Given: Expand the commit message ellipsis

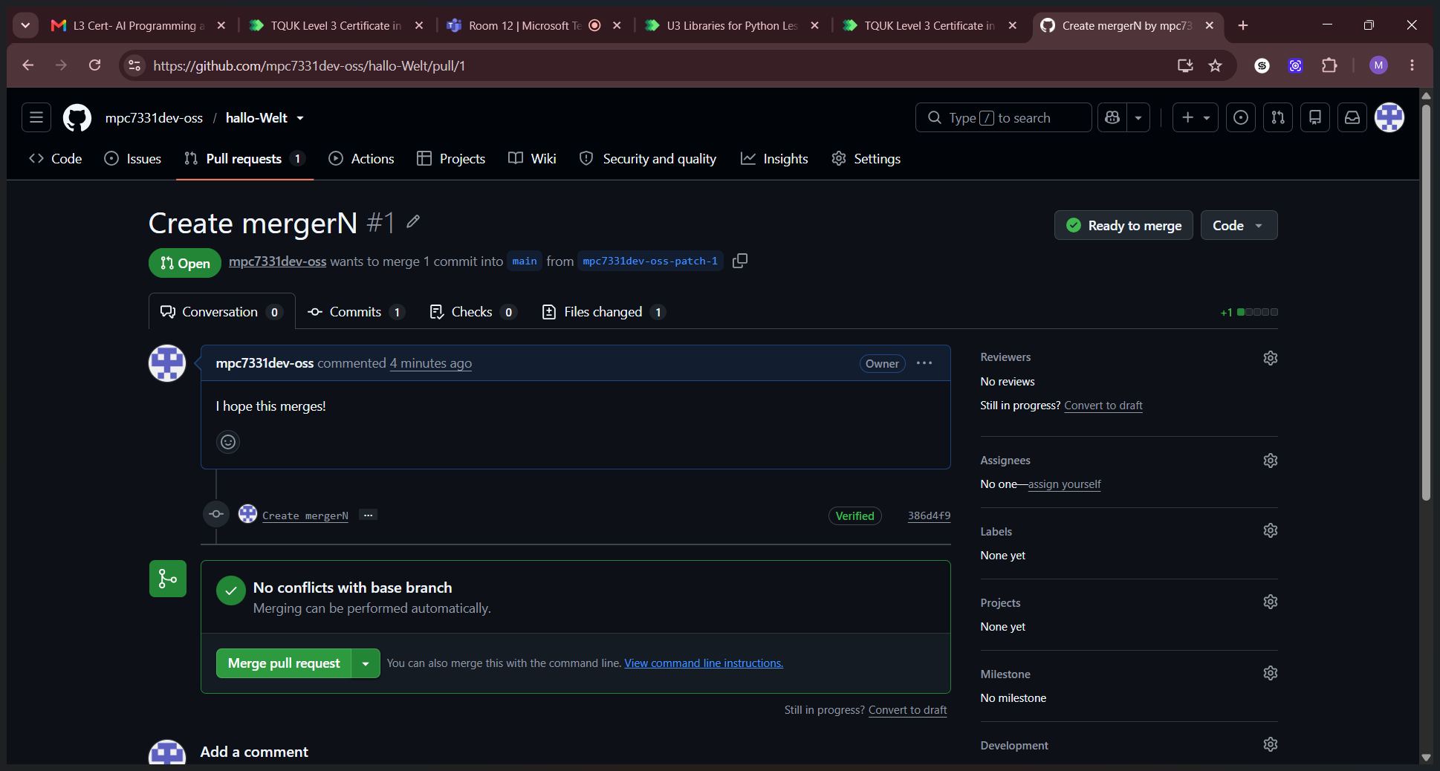Looking at the screenshot, I should click(368, 515).
